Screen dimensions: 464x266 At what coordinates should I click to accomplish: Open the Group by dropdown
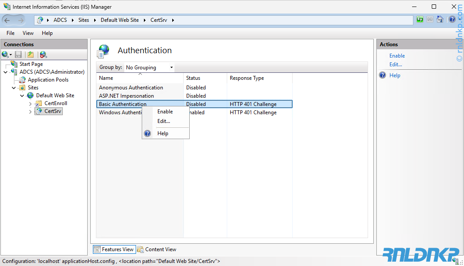click(149, 68)
